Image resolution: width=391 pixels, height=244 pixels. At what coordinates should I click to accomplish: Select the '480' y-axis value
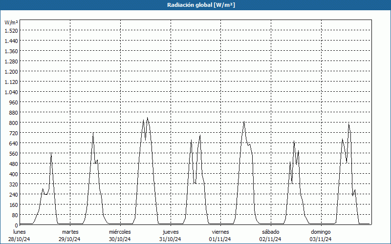[x=14, y=164]
